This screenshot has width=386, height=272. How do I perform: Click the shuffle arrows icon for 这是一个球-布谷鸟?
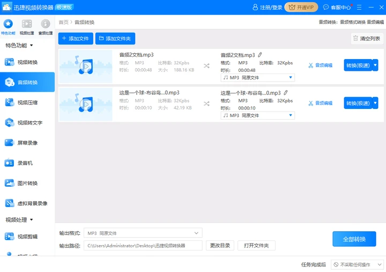tap(206, 104)
